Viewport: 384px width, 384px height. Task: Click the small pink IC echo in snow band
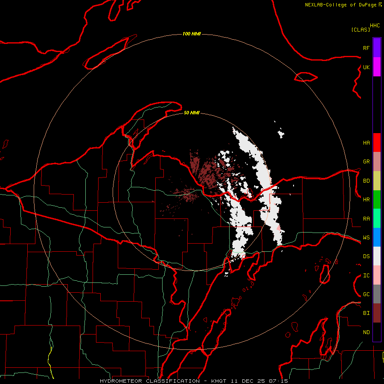coord(279,229)
